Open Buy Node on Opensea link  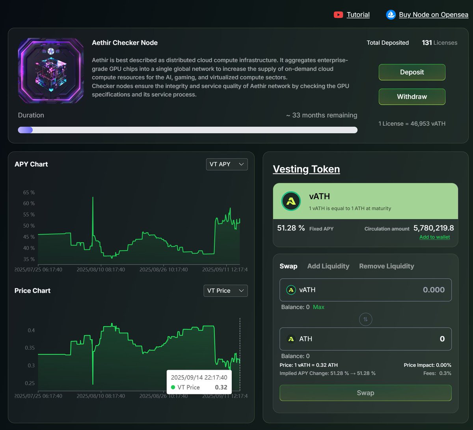(x=434, y=15)
